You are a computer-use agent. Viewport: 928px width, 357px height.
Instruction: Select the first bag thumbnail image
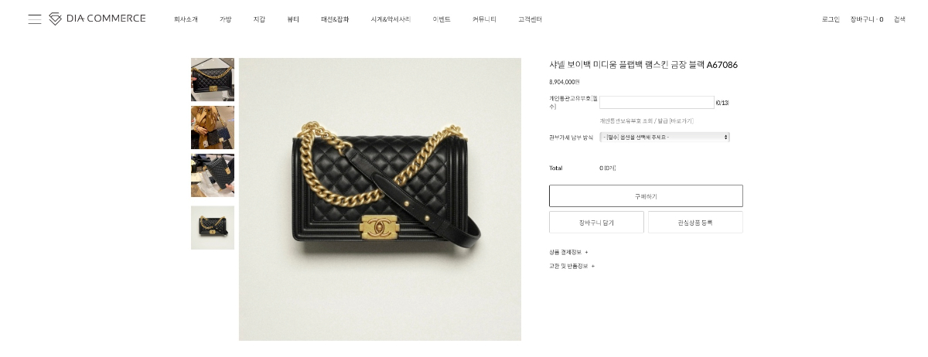(x=213, y=80)
